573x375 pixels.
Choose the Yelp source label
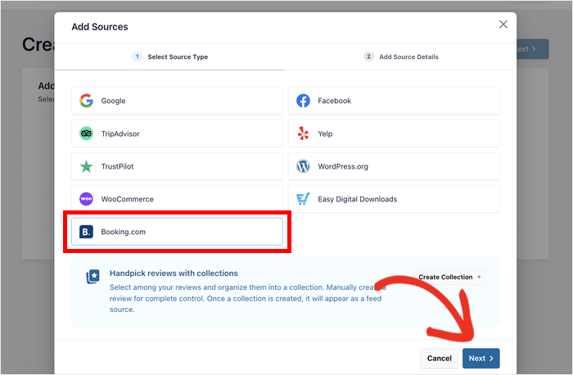(325, 133)
